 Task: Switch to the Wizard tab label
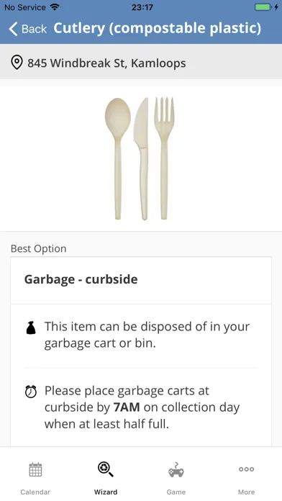pyautogui.click(x=106, y=492)
